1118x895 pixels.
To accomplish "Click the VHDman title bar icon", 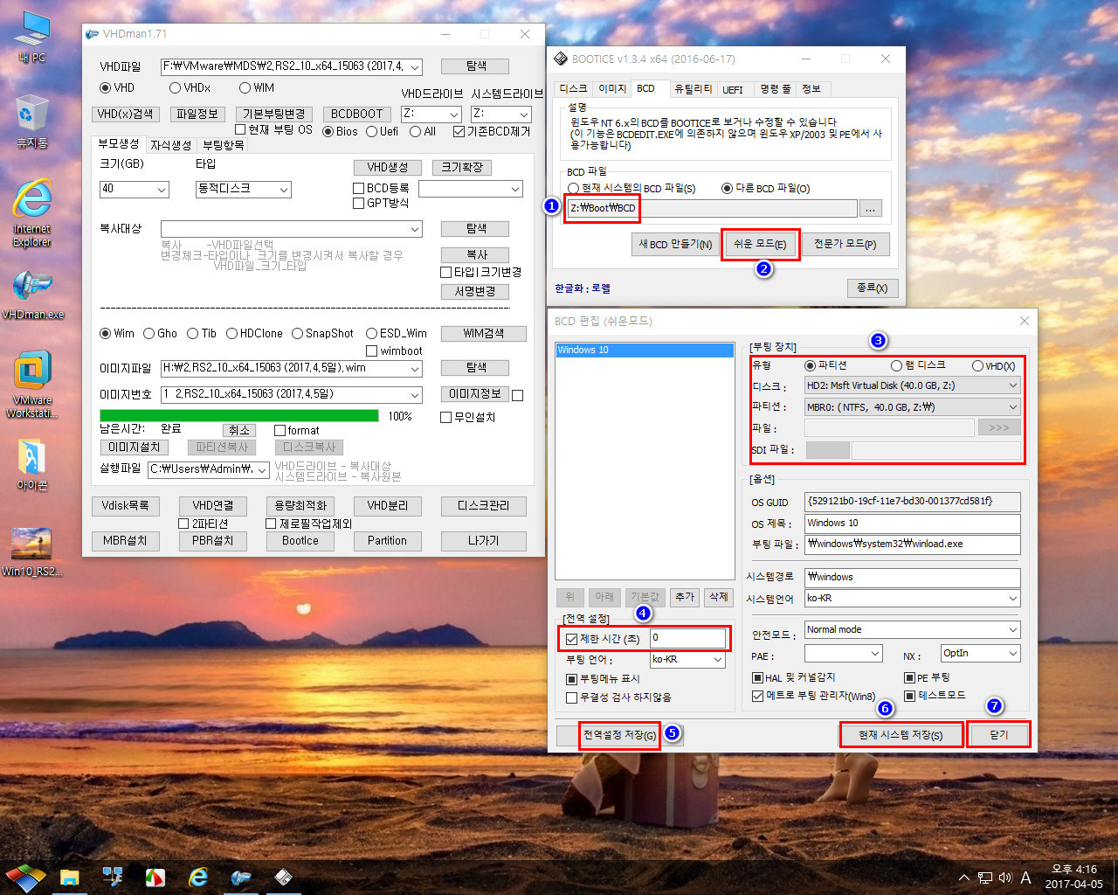I will (x=93, y=34).
